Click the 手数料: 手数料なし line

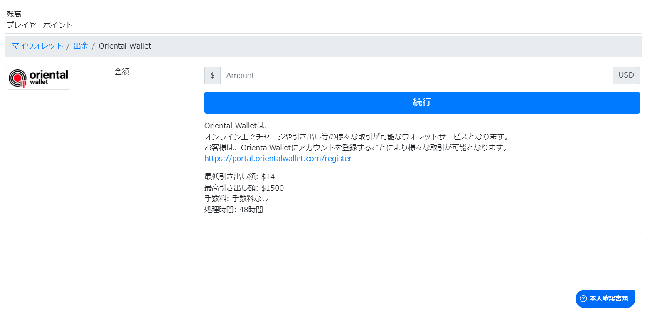coord(236,199)
